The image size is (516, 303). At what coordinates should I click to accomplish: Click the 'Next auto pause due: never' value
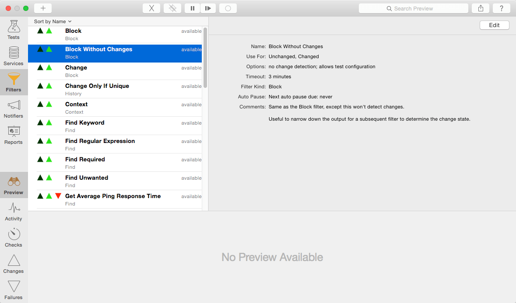[x=300, y=97]
